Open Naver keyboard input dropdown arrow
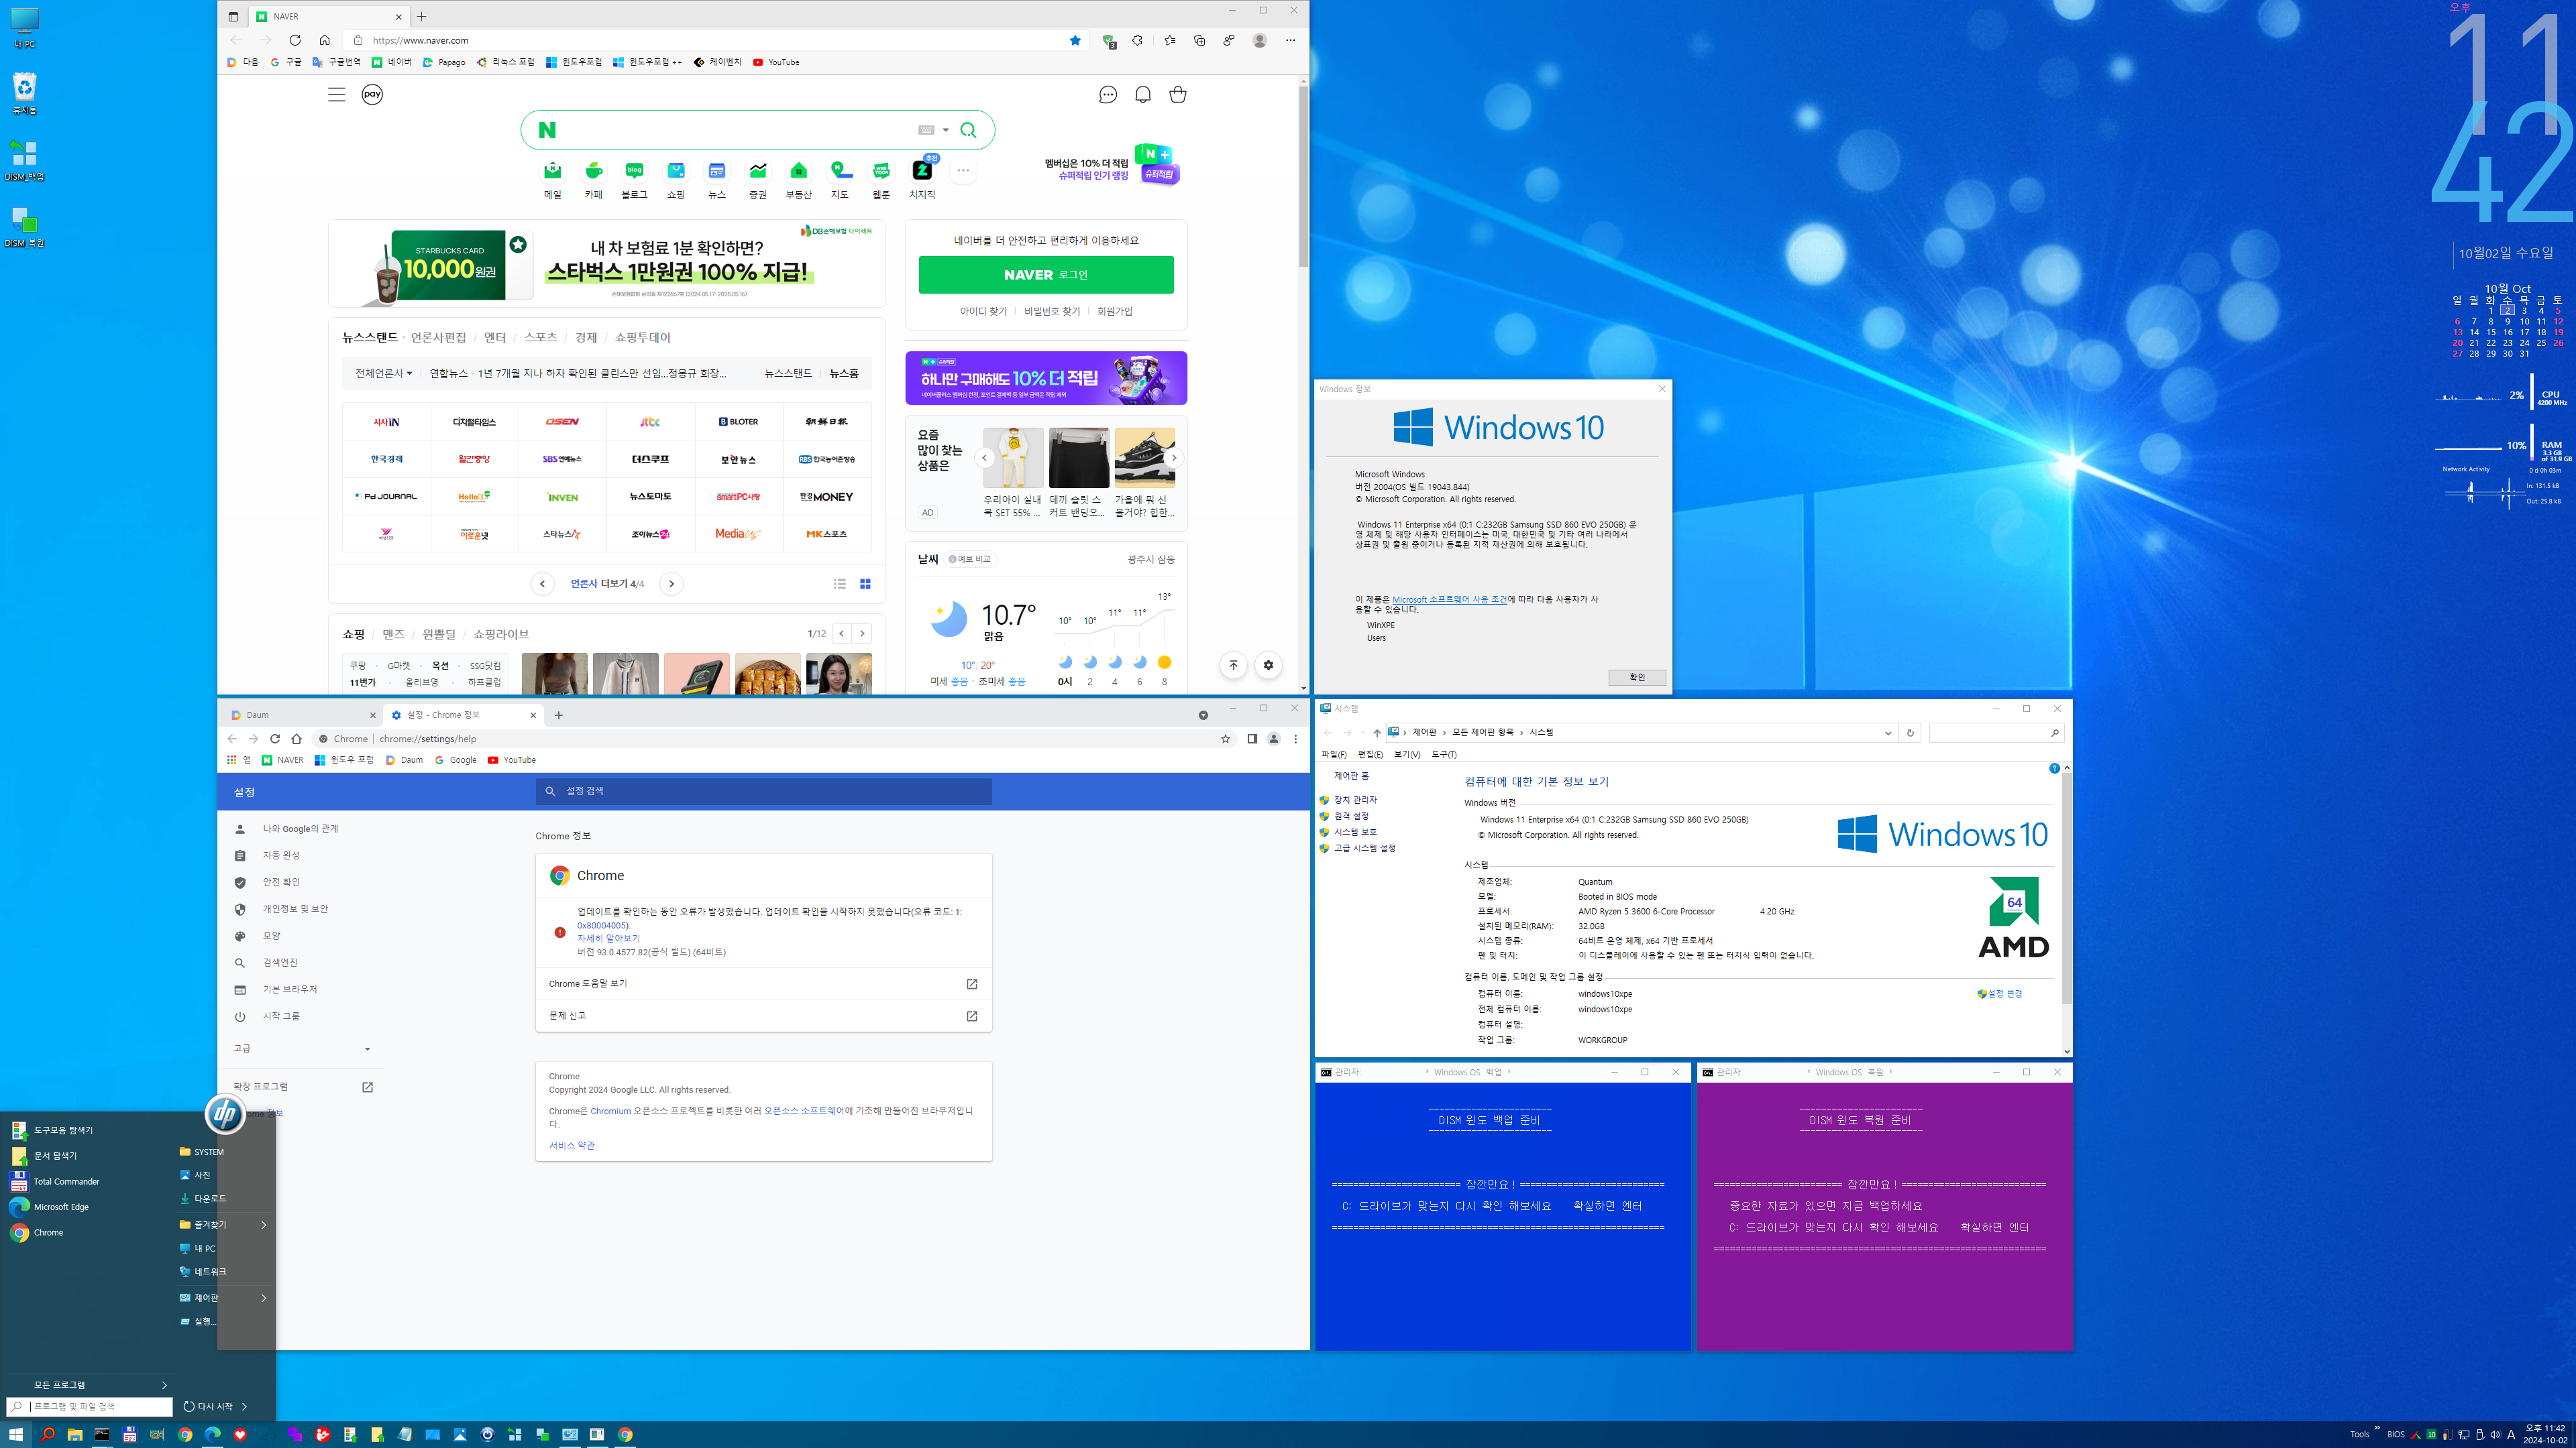Viewport: 2576px width, 1448px height. 945,130
